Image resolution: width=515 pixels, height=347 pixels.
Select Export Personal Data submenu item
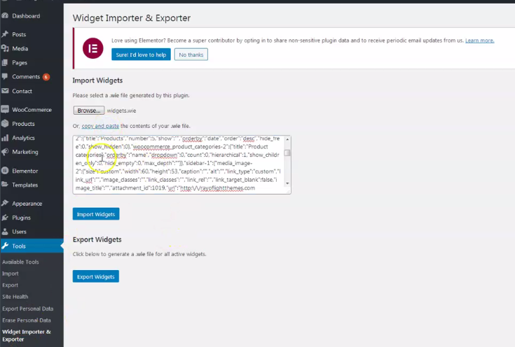[28, 309]
